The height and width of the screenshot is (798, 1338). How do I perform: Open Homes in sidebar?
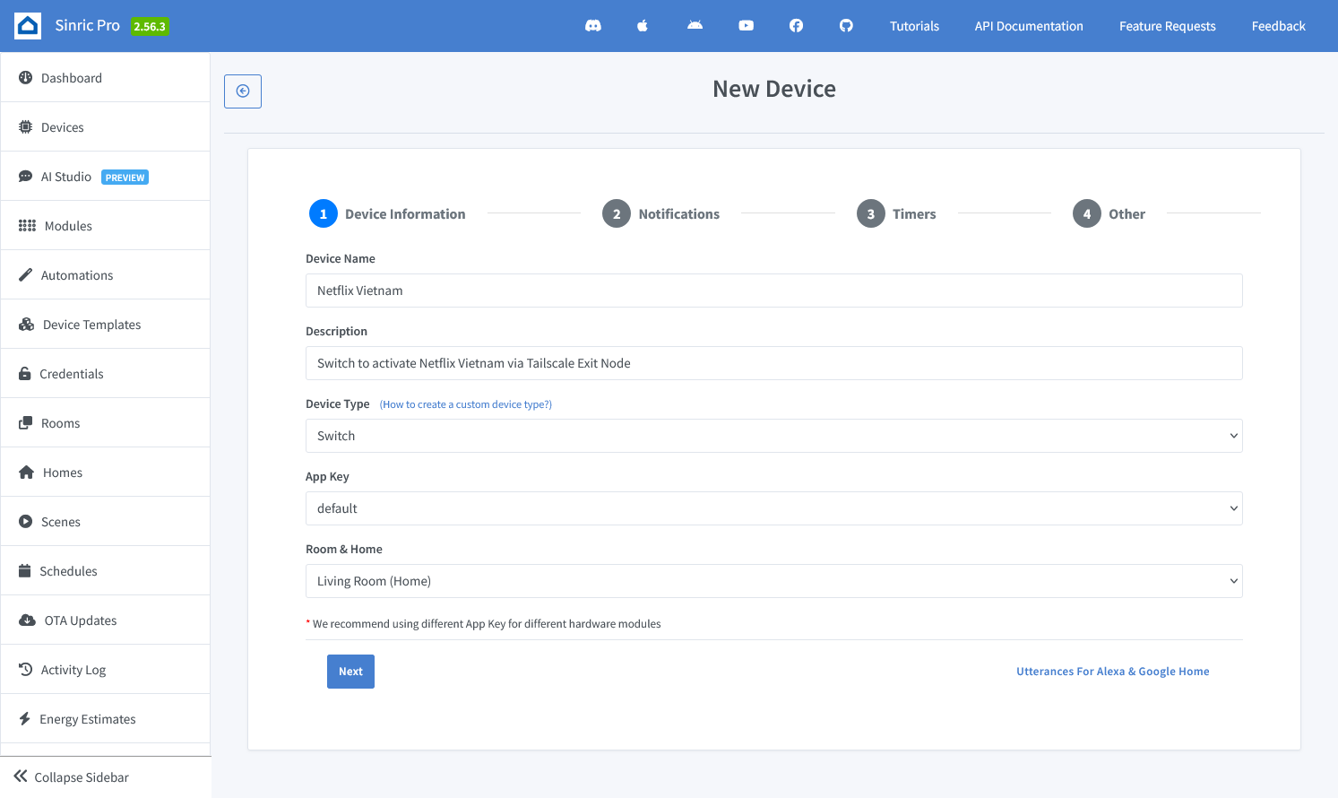(106, 473)
